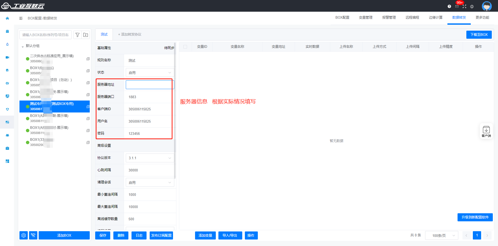Switch to the 变量管理 tab

click(x=366, y=17)
